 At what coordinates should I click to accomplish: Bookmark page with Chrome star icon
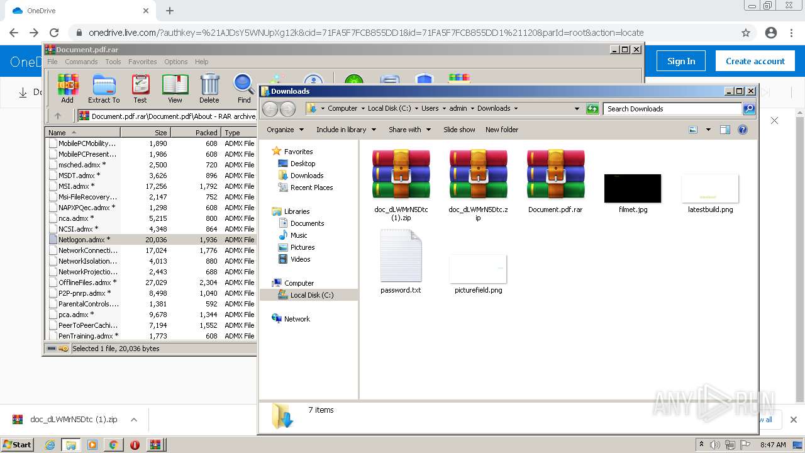click(746, 33)
